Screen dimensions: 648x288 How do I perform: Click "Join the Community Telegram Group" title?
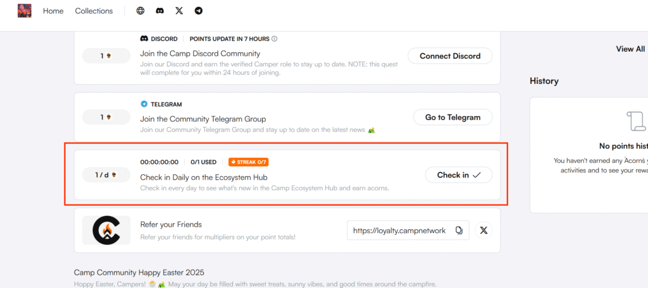[203, 119]
